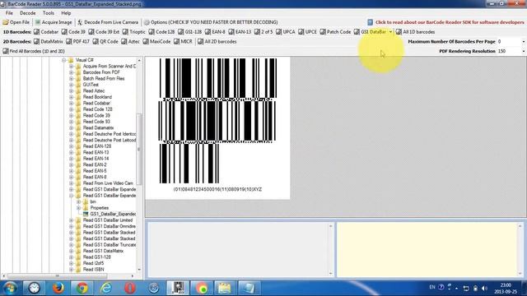
Task: Click the volume icon in system tray
Action: (484, 288)
